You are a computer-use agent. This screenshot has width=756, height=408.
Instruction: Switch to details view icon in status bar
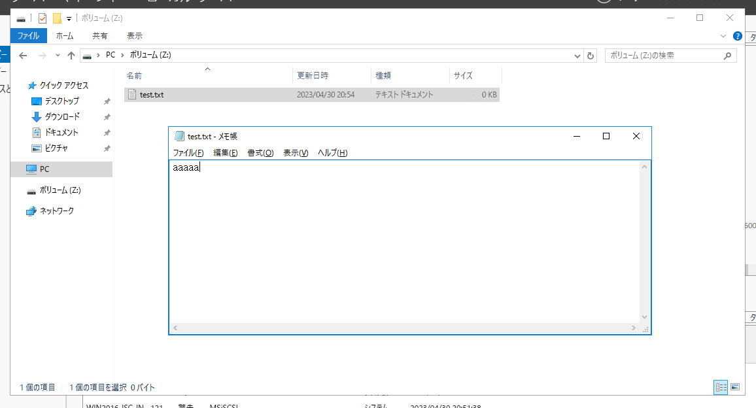tap(721, 387)
